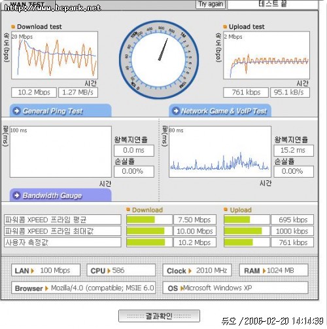
Task: Click the General Ping Test arrow icon
Action: (17, 111)
